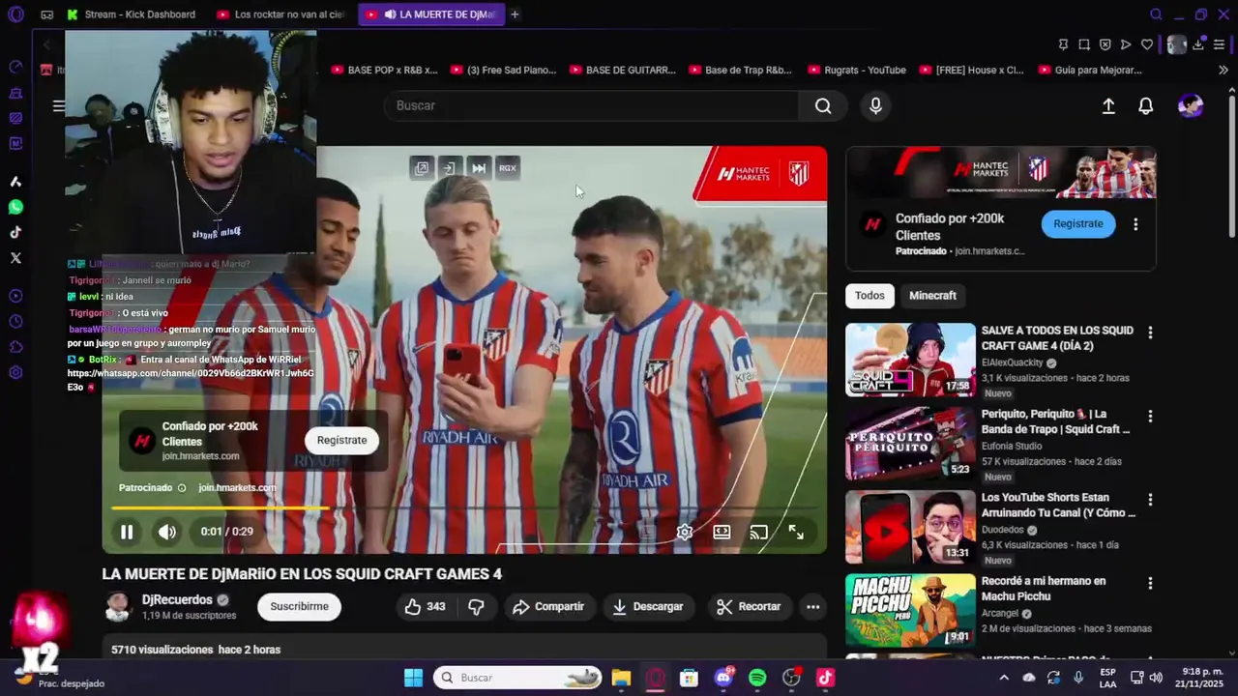Open the video player settings gear
1238x696 pixels.
pyautogui.click(x=684, y=532)
